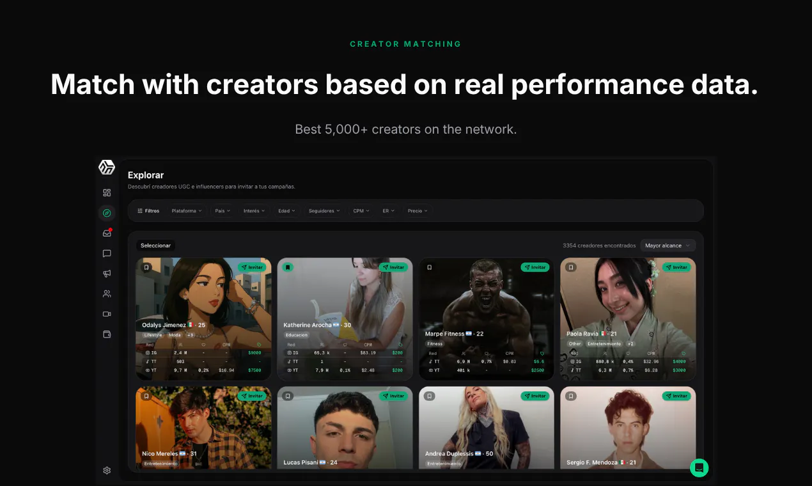Viewport: 812px width, 486px height.
Task: Click the Fitness tag on Marpe Fitness card
Action: (435, 344)
